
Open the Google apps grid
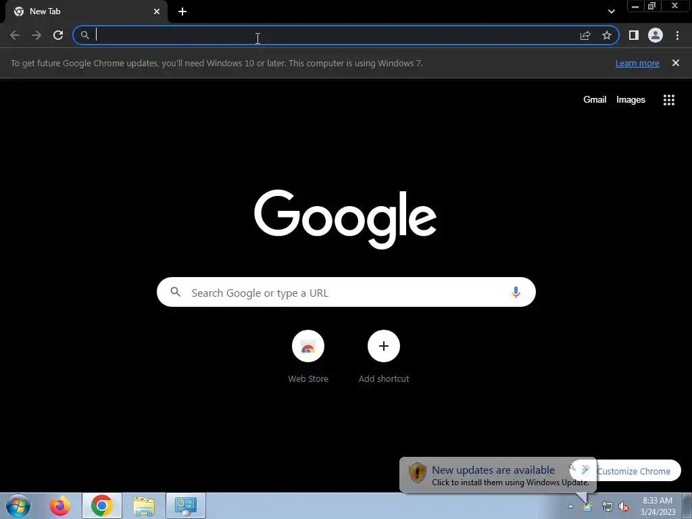(669, 100)
